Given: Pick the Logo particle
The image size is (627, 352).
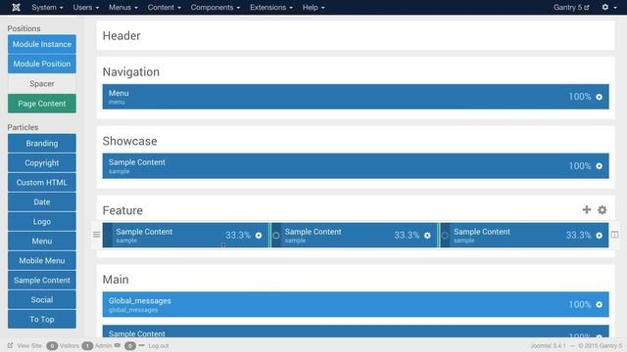Looking at the screenshot, I should pyautogui.click(x=41, y=222).
